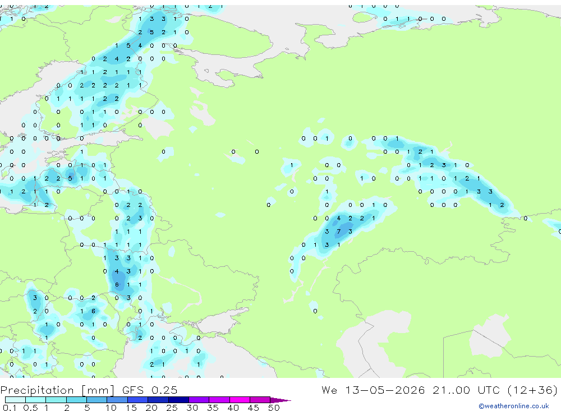Click the legend label '0.1'
The height and width of the screenshot is (411, 561).
[x=10, y=408]
